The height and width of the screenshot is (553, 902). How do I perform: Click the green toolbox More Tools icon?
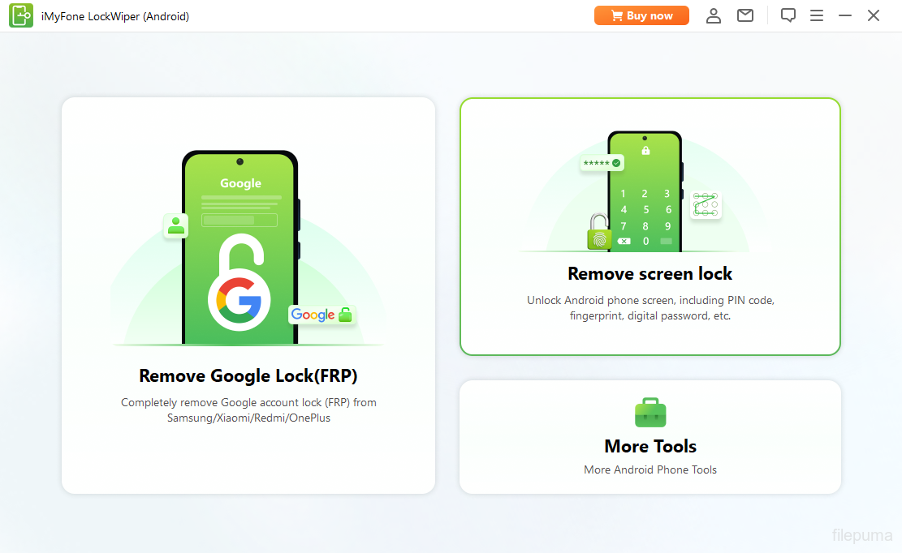coord(650,412)
